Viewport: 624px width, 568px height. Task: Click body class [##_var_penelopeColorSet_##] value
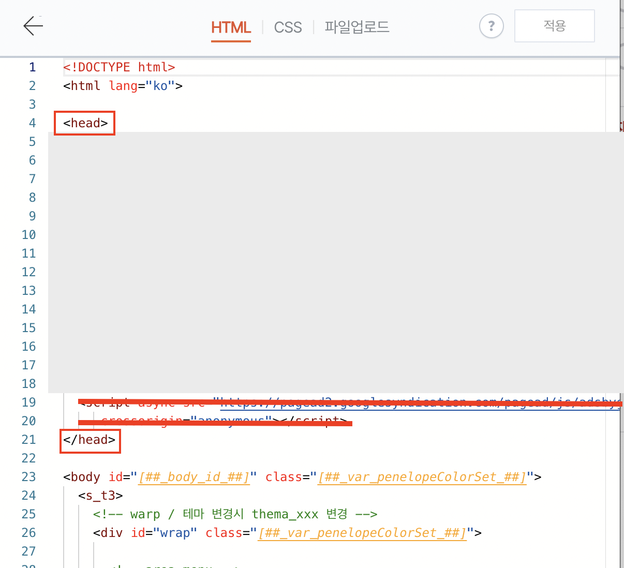(x=422, y=477)
